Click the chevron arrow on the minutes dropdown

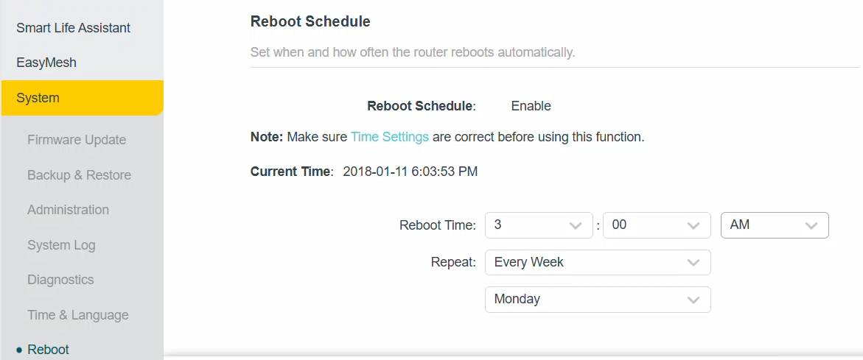pyautogui.click(x=693, y=225)
